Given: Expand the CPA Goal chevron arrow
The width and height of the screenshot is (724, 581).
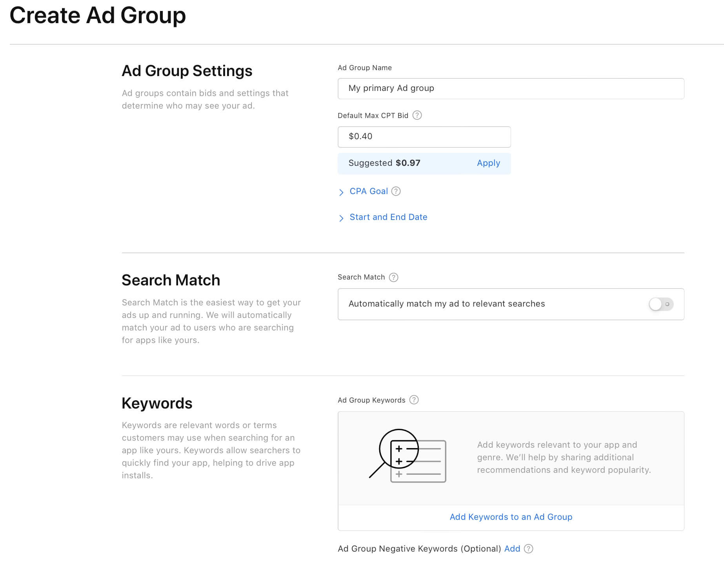Looking at the screenshot, I should [341, 192].
